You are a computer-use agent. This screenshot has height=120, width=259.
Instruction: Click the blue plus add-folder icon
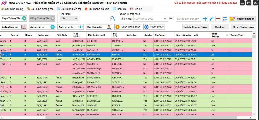click(205, 19)
